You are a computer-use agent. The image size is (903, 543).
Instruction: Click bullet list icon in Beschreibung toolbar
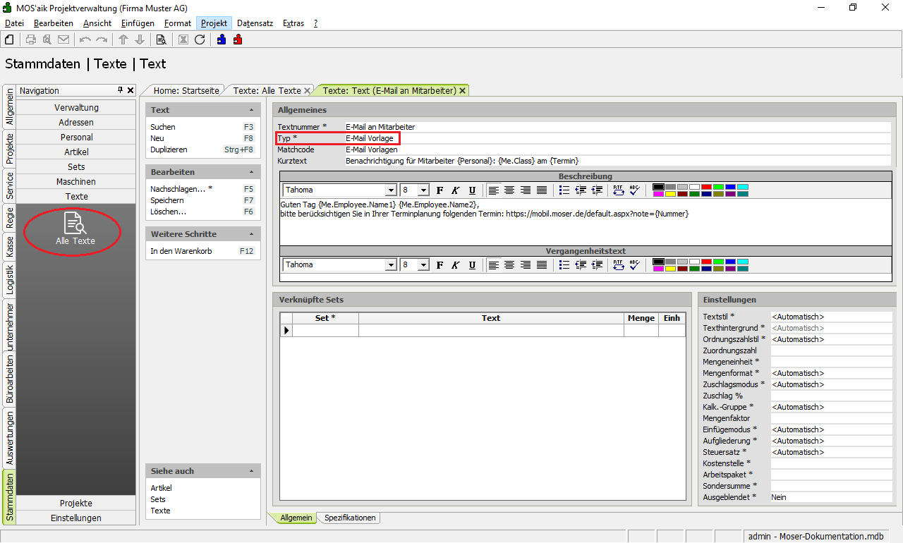[564, 190]
